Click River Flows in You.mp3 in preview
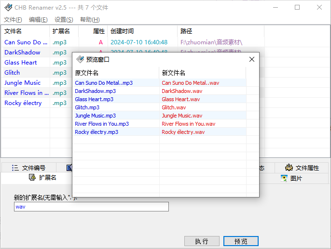 pos(102,124)
